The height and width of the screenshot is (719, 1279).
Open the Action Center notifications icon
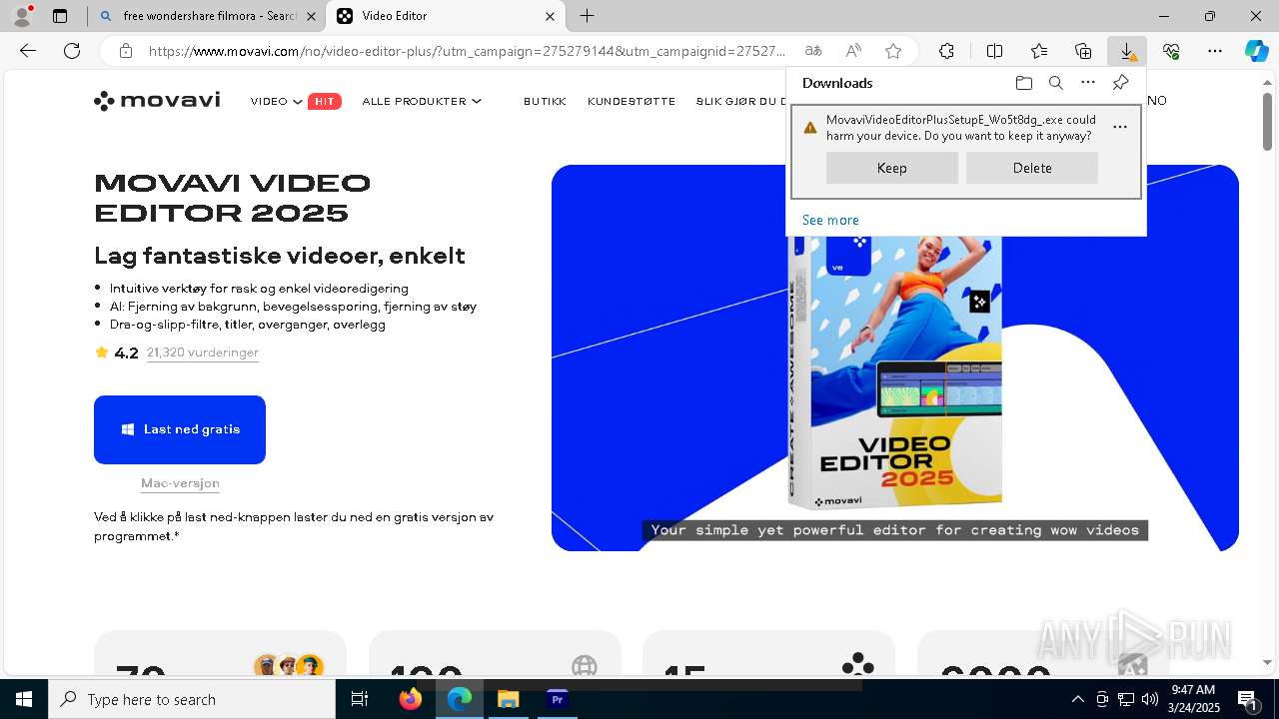[1248, 699]
